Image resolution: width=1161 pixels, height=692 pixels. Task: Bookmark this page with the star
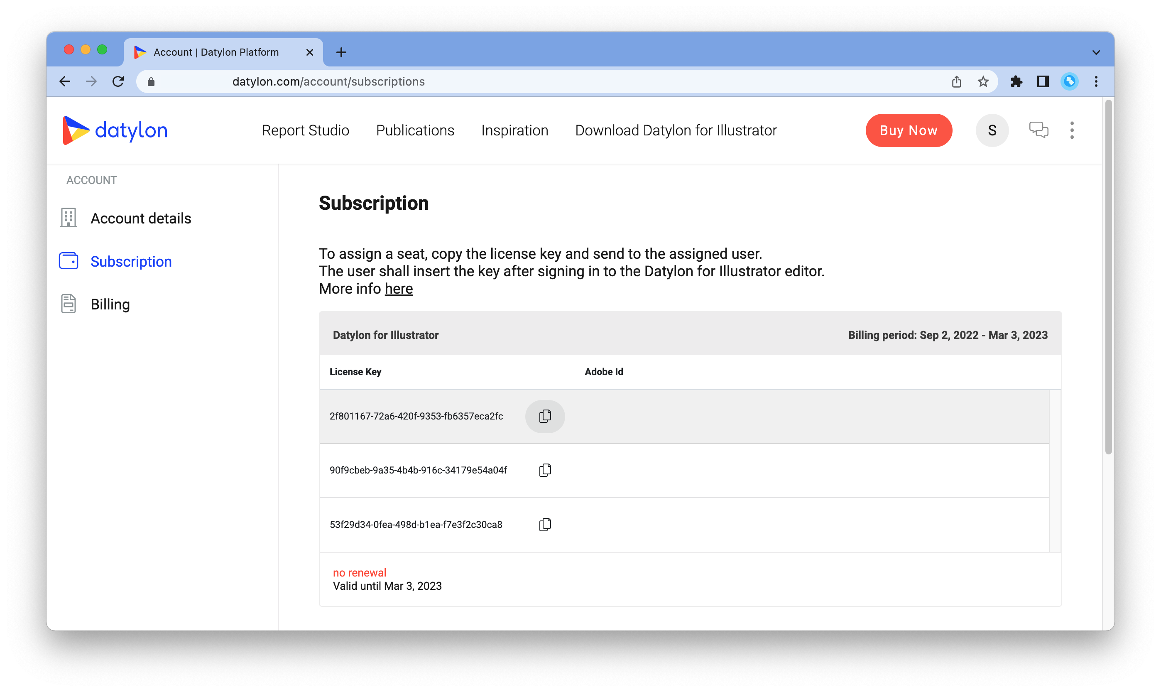983,81
